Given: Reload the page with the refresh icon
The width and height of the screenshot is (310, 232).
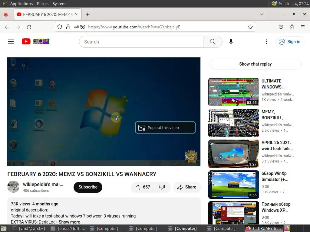Looking at the screenshot, I should point(29,27).
